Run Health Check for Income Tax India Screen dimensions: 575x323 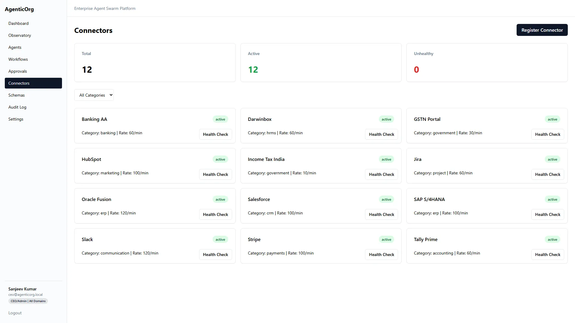coord(382,174)
